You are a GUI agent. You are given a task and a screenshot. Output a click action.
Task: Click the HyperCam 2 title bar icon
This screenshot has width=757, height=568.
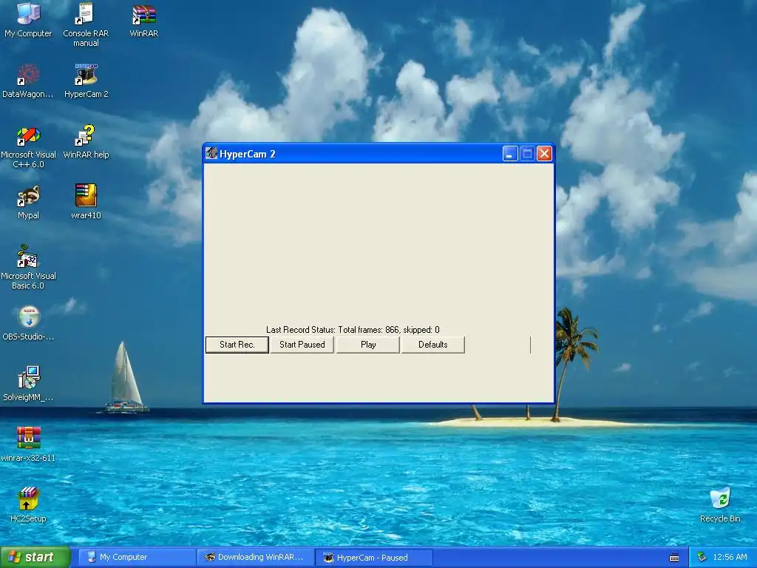coord(211,153)
